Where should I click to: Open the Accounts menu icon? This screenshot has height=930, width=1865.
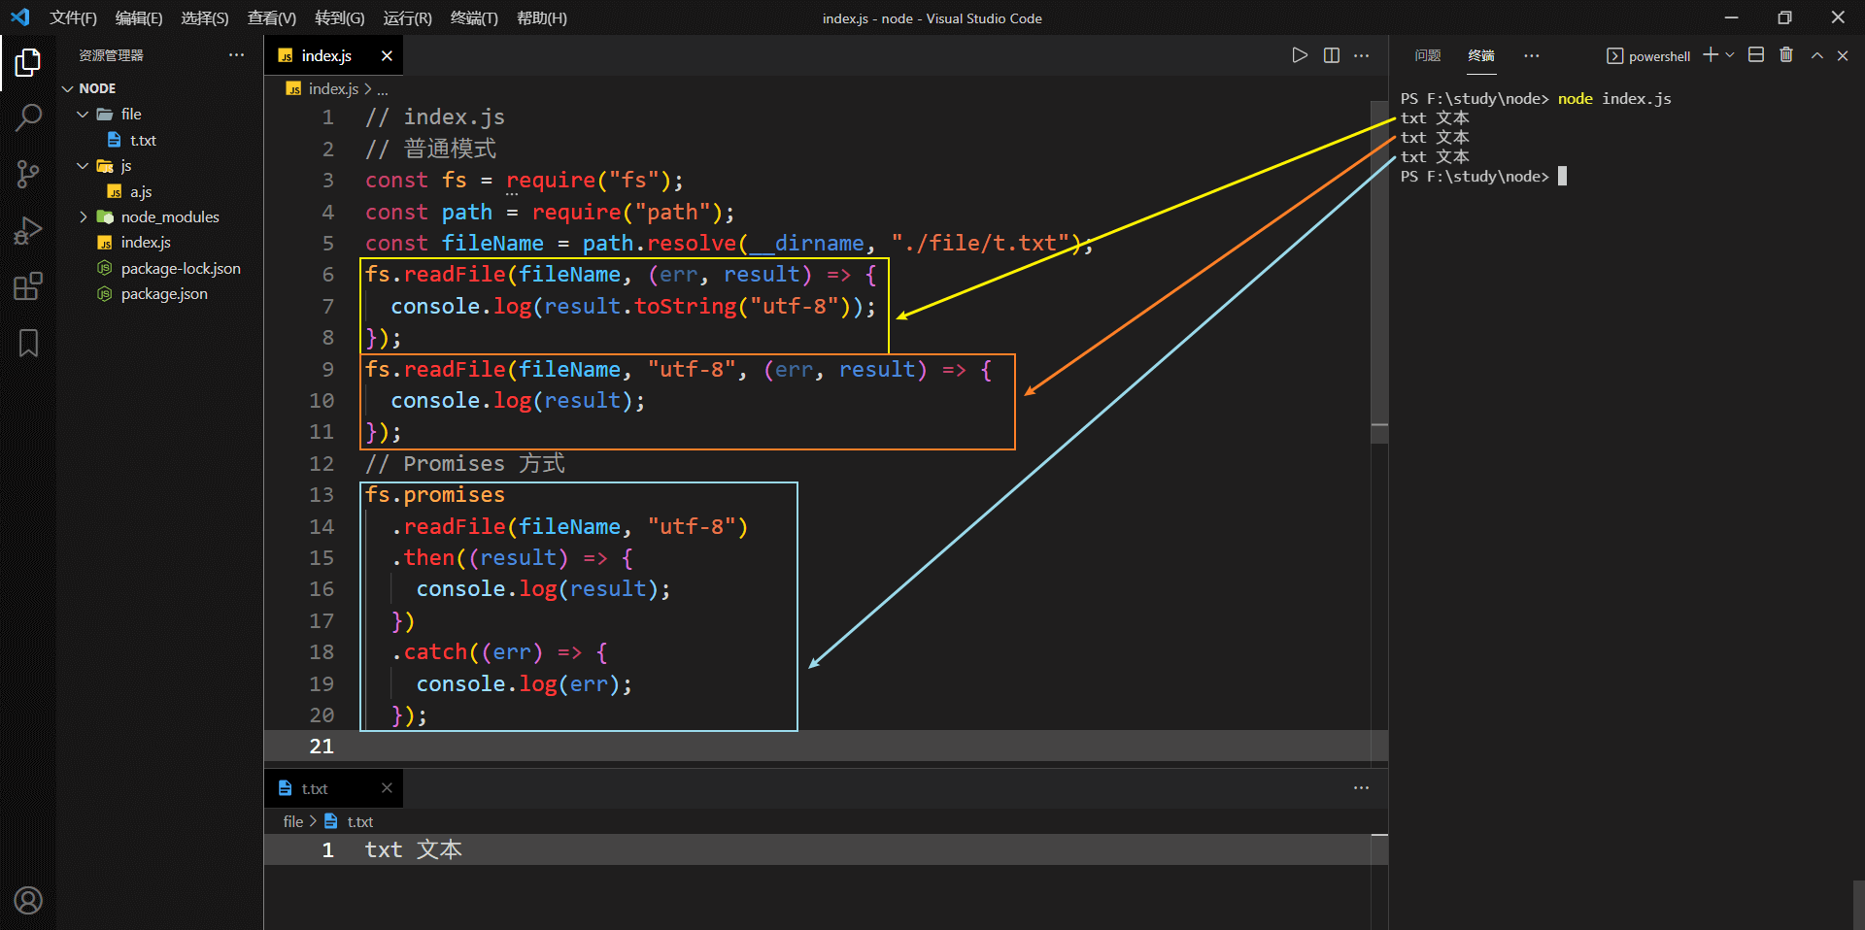coord(28,901)
